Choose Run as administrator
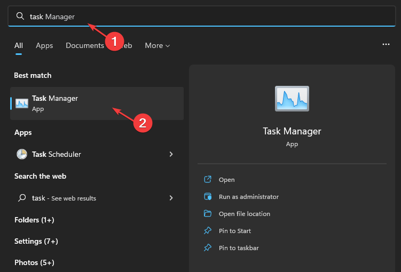This screenshot has width=401, height=272. [x=249, y=197]
